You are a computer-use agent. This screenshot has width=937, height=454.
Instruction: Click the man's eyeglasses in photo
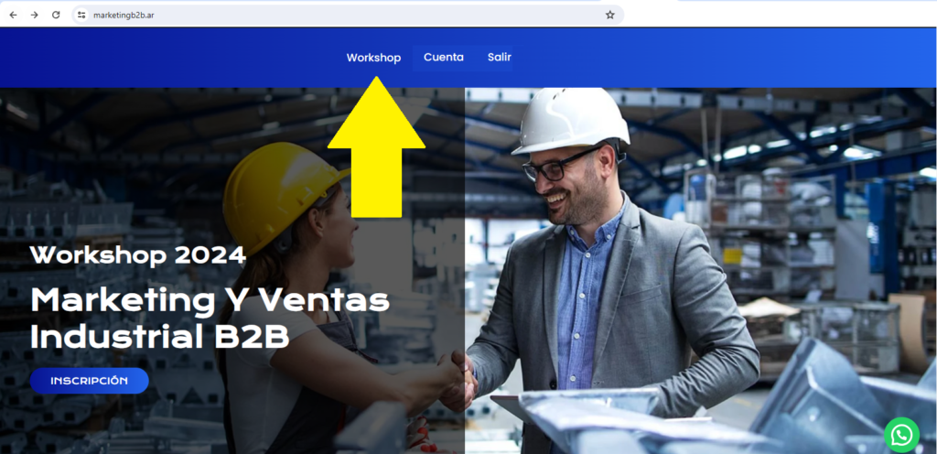(x=559, y=164)
